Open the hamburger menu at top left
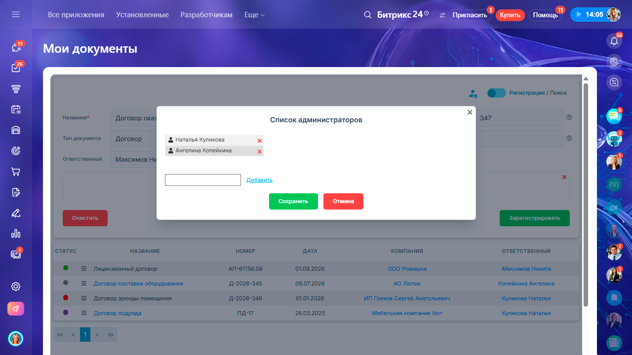The image size is (632, 355). point(16,14)
